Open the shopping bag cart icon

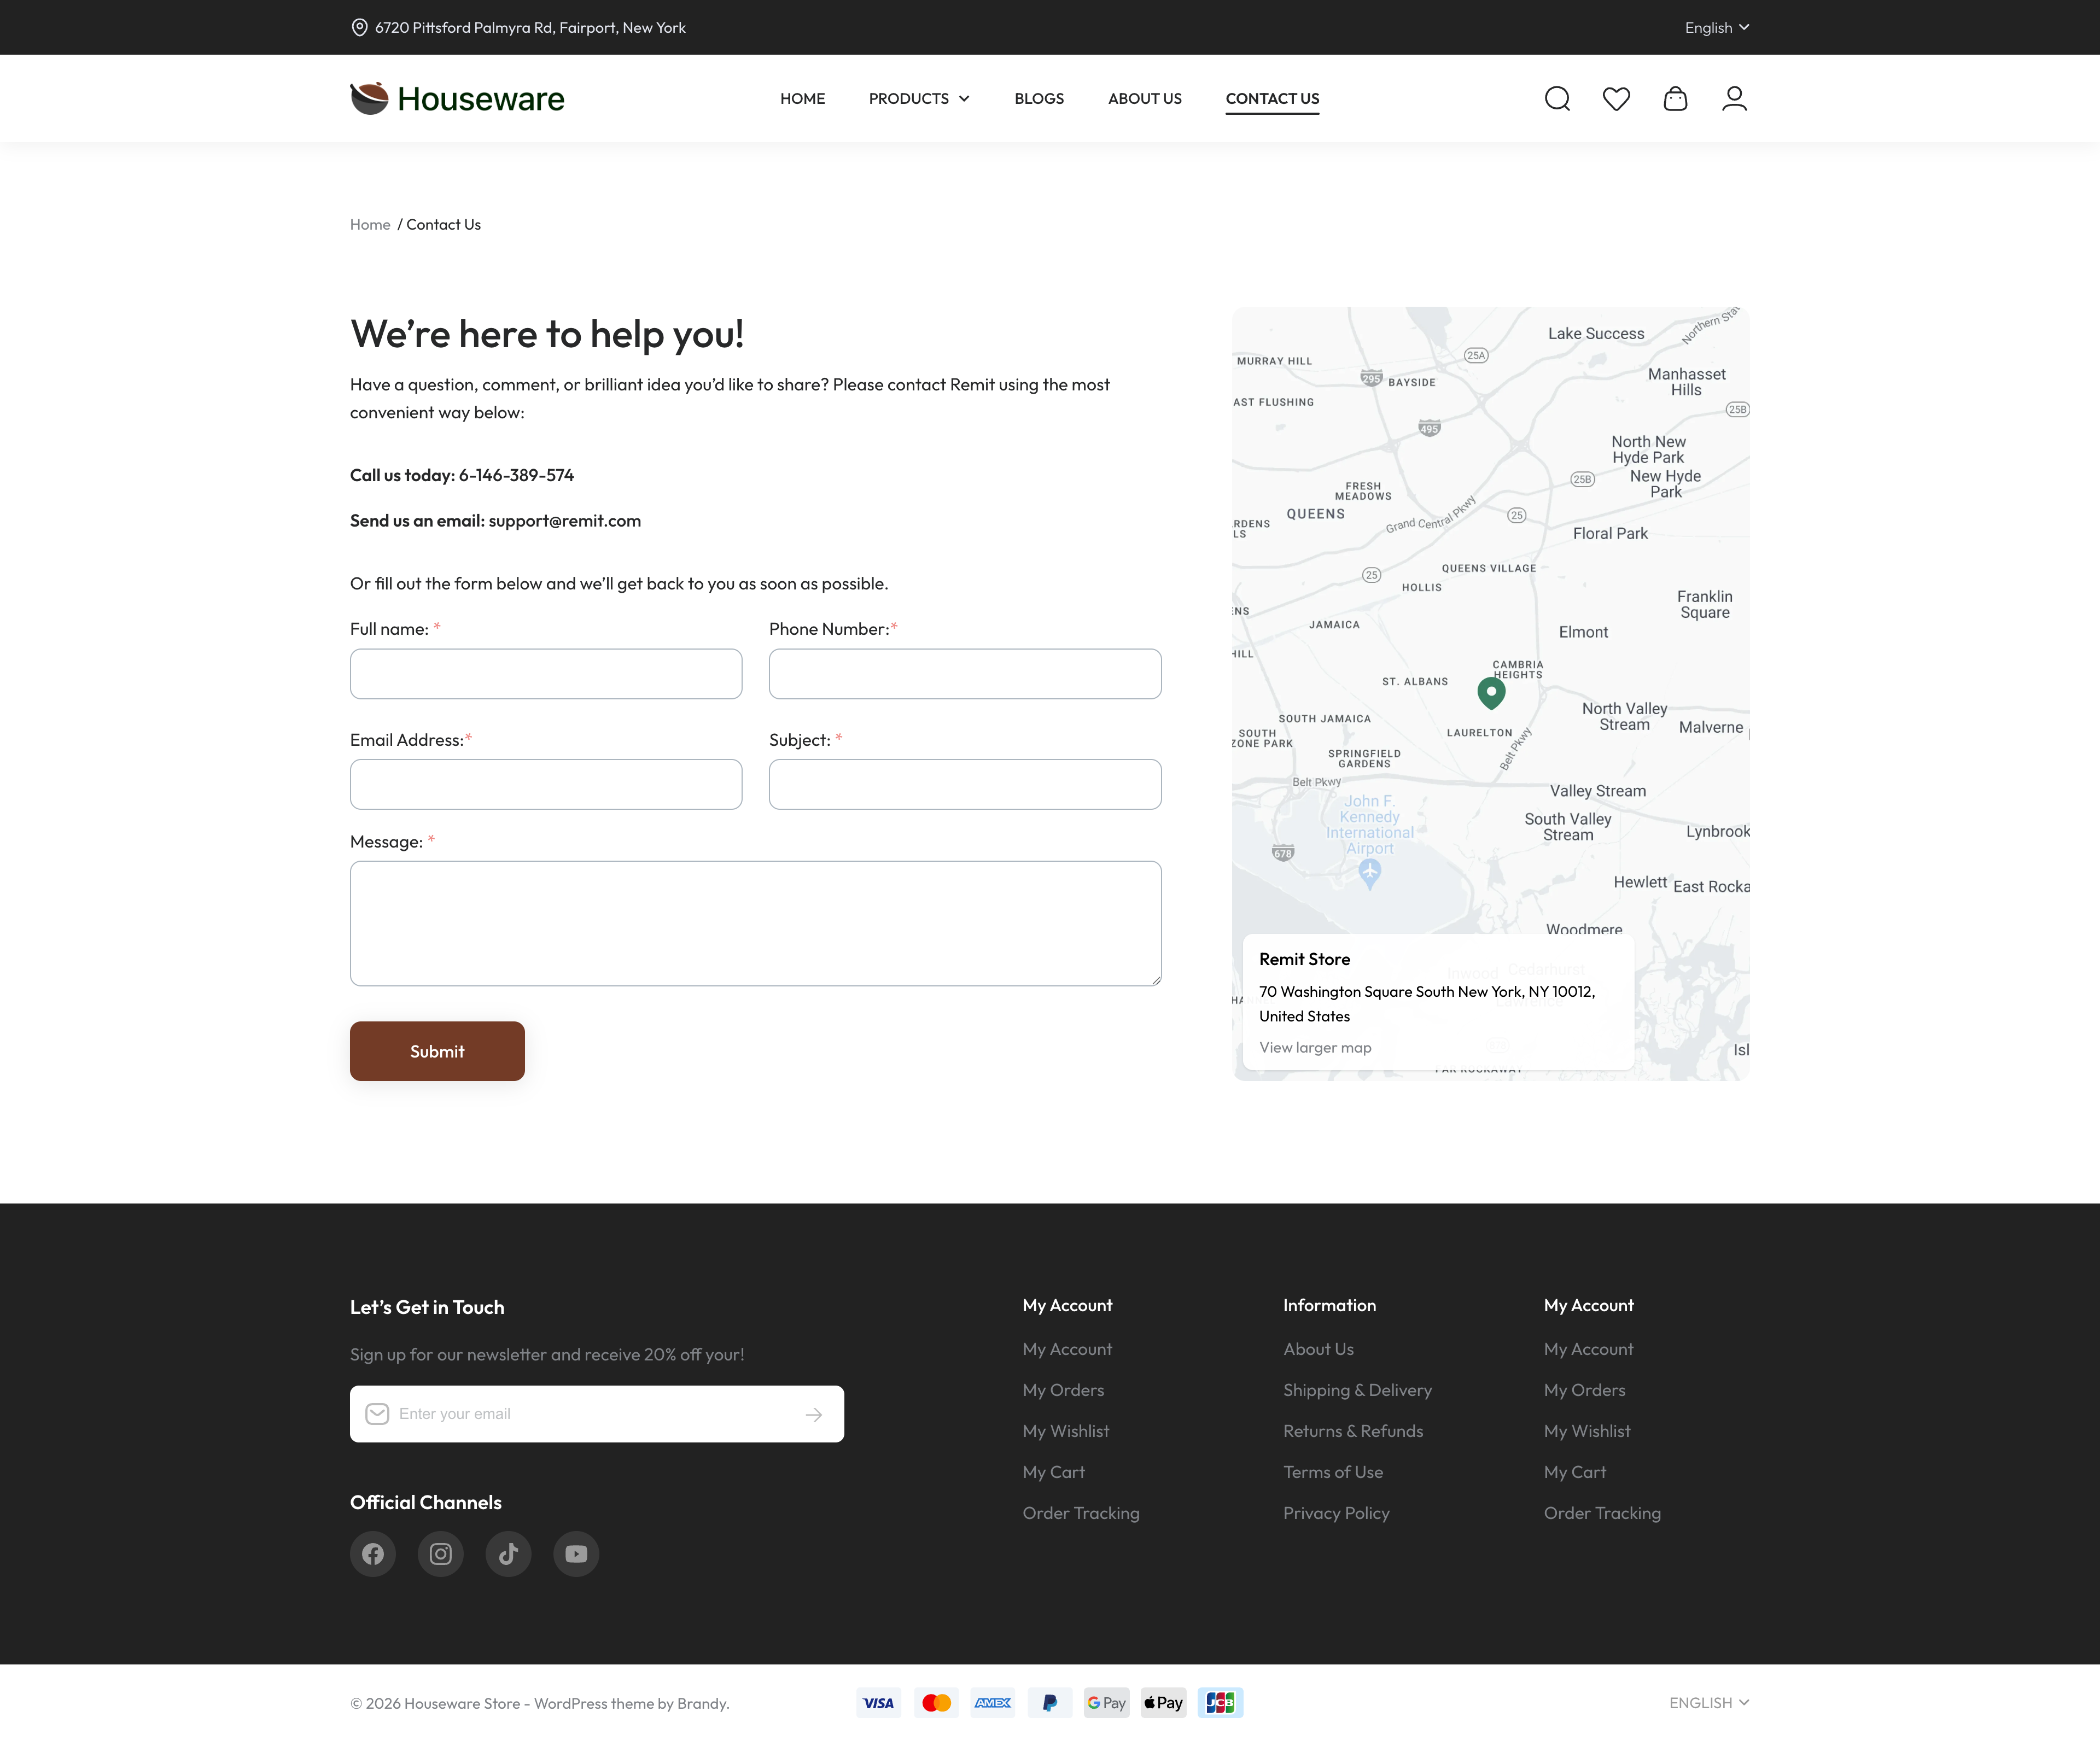tap(1675, 98)
